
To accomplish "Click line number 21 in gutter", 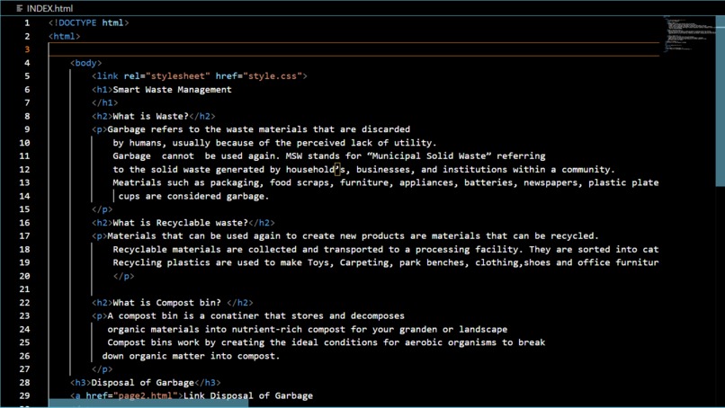I will 24,289.
